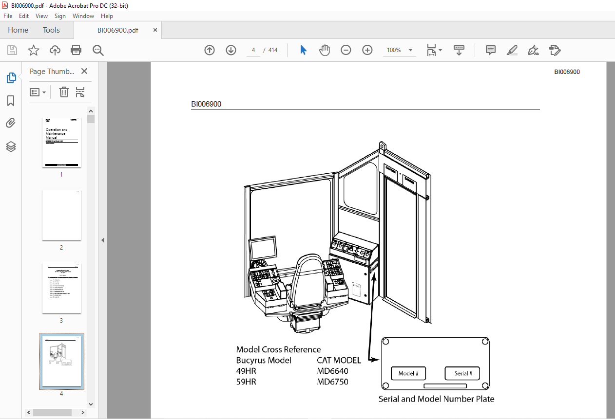This screenshot has height=419, width=615.
Task: Click the page number input field
Action: pos(253,50)
